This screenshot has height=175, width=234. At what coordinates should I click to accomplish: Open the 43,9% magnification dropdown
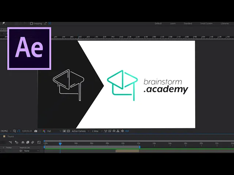pyautogui.click(x=6, y=131)
